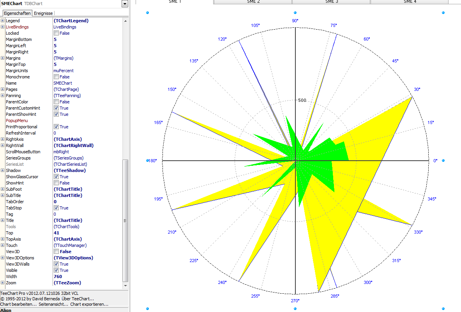The height and width of the screenshot is (312, 461).
Task: Expand the Panning property
Action: coord(2,96)
